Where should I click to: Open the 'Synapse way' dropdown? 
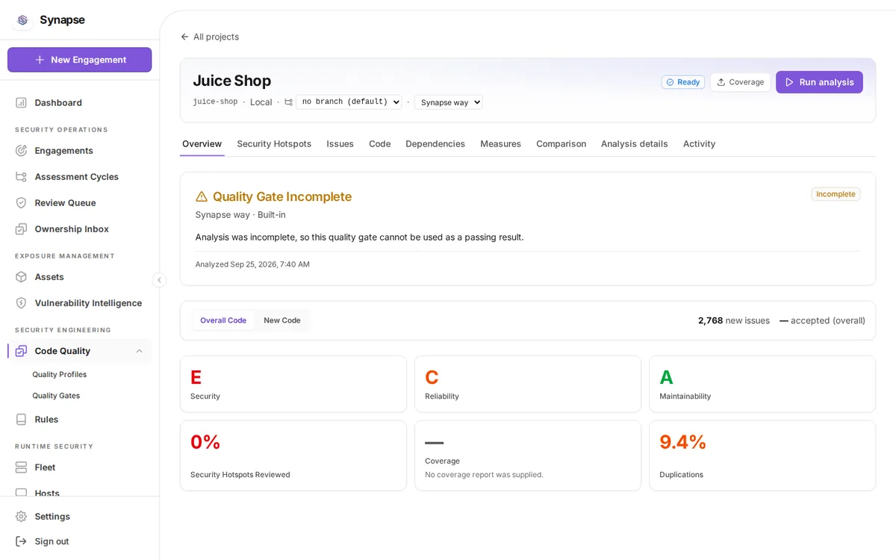click(x=449, y=102)
